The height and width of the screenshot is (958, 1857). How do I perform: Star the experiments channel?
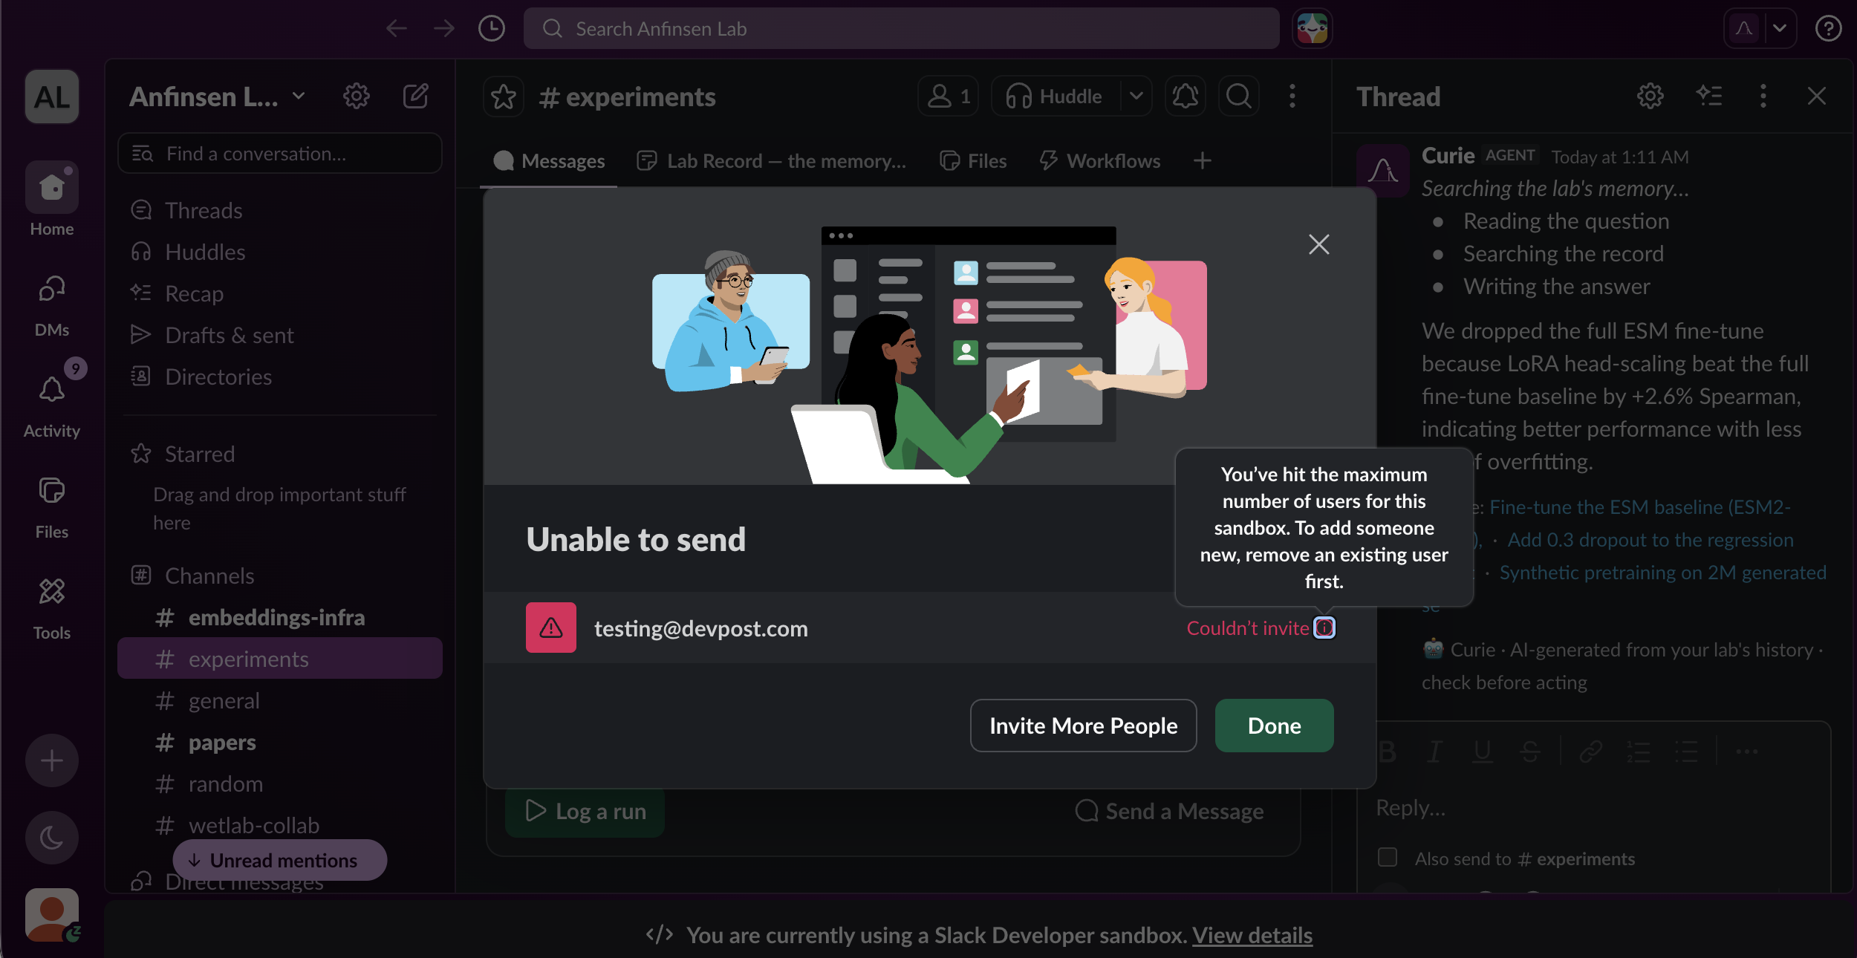[504, 97]
